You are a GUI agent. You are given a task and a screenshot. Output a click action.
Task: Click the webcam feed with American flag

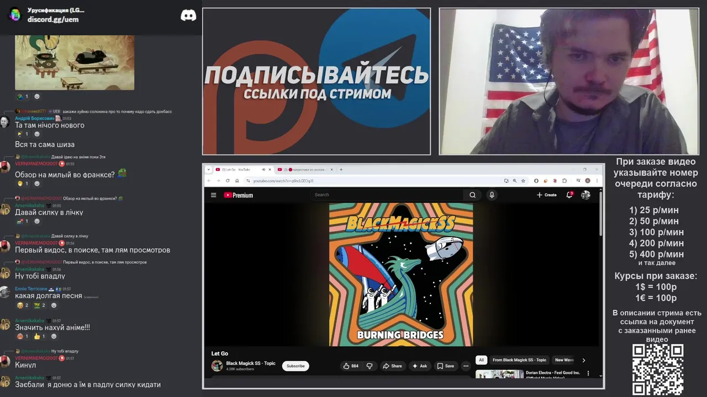569,81
